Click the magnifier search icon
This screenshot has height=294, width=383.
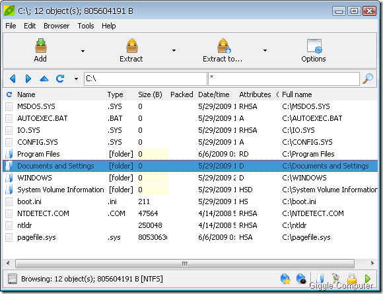coord(368,79)
